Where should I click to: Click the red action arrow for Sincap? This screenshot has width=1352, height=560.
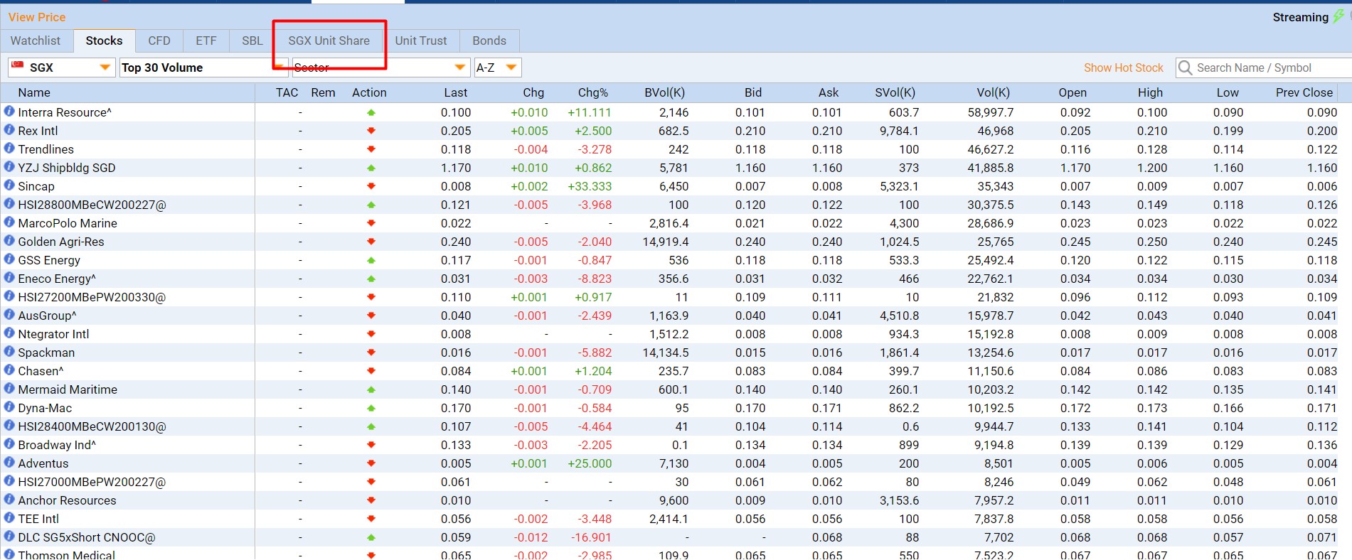click(371, 186)
